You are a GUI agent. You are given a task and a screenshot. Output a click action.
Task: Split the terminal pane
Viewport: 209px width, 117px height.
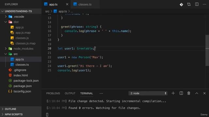[x=181, y=93]
